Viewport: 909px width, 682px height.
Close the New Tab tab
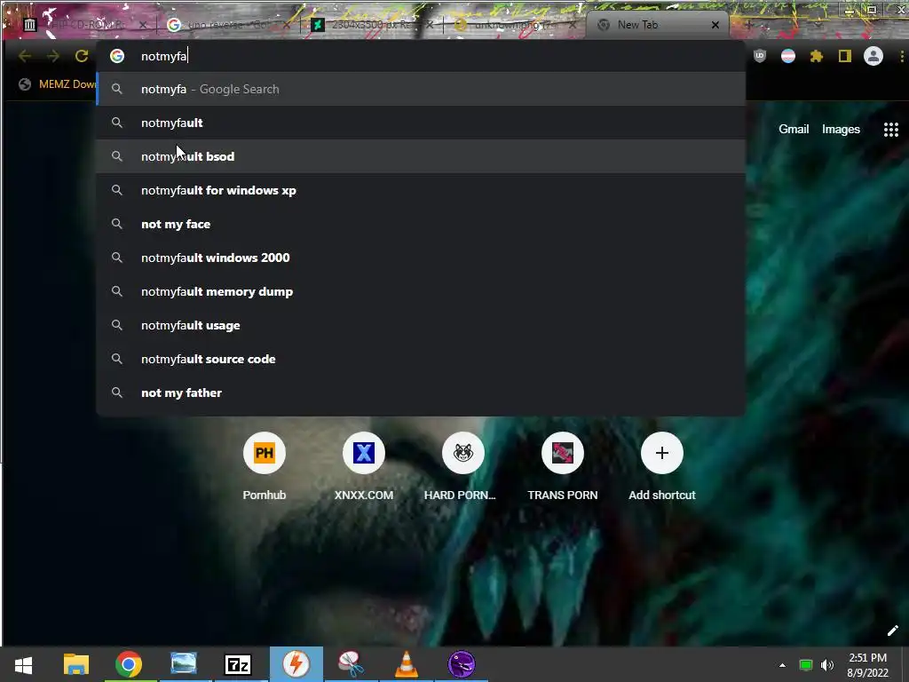click(x=715, y=25)
